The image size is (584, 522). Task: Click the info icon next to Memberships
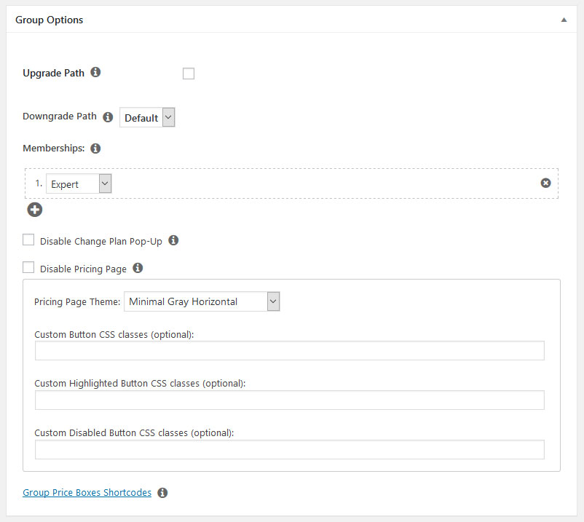95,149
